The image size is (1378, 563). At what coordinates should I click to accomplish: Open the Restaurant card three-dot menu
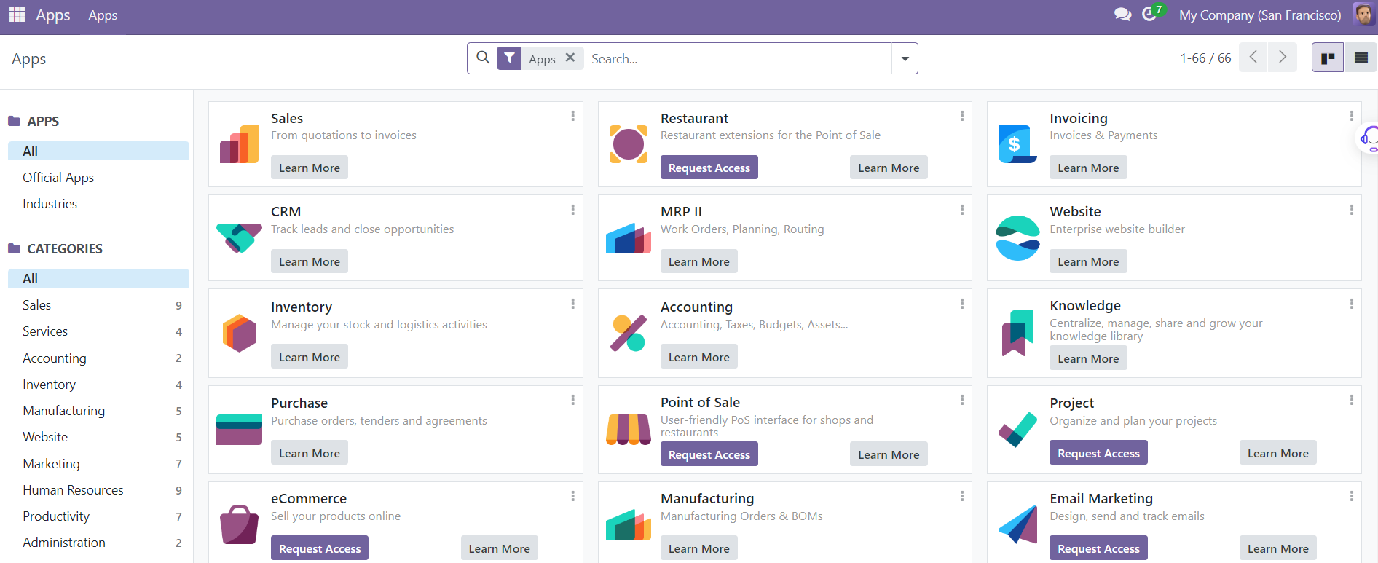(x=962, y=116)
